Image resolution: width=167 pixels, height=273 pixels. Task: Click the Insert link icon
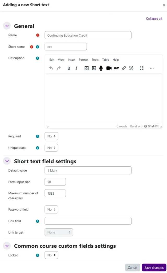pos(124,68)
